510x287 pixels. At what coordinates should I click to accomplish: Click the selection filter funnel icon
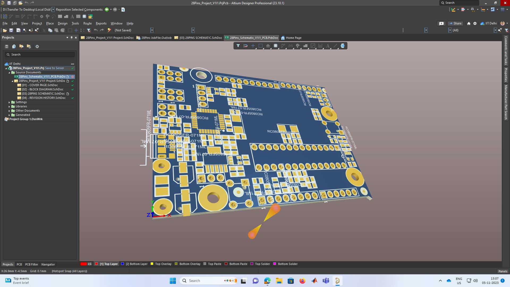(238, 46)
